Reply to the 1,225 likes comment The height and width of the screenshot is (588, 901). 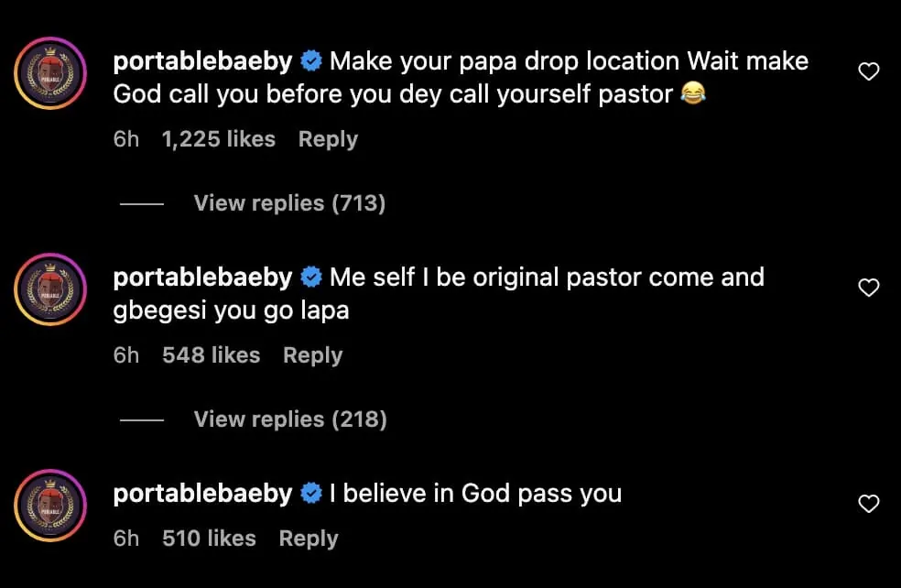click(328, 139)
